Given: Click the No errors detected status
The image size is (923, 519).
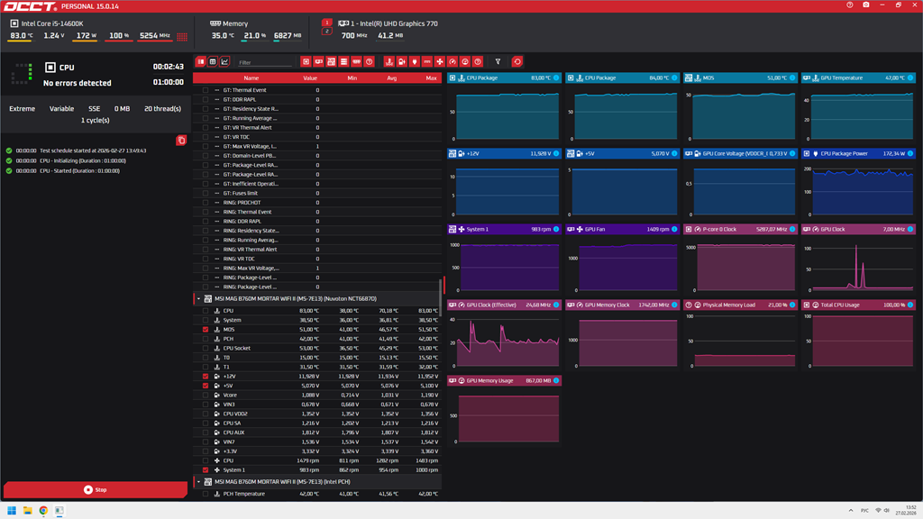Looking at the screenshot, I should tap(78, 83).
